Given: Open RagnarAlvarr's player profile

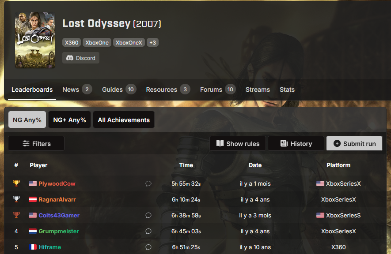Looking at the screenshot, I should point(57,199).
